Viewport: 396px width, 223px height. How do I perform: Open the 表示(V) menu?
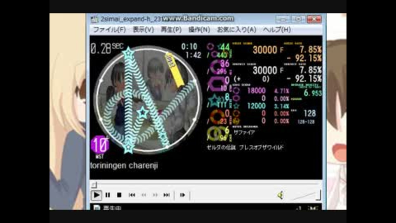point(143,30)
